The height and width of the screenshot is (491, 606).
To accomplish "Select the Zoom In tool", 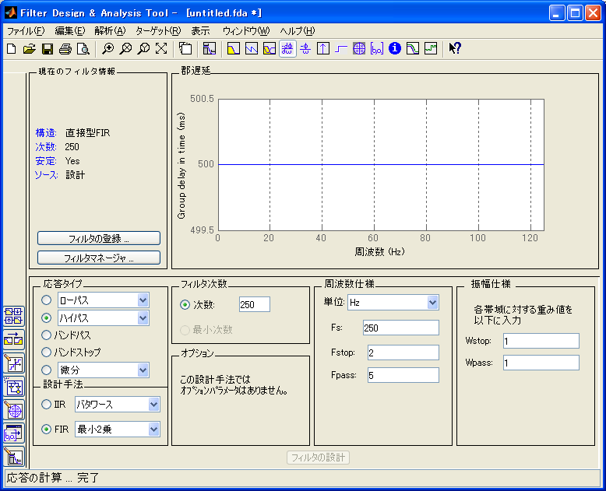I will (107, 49).
